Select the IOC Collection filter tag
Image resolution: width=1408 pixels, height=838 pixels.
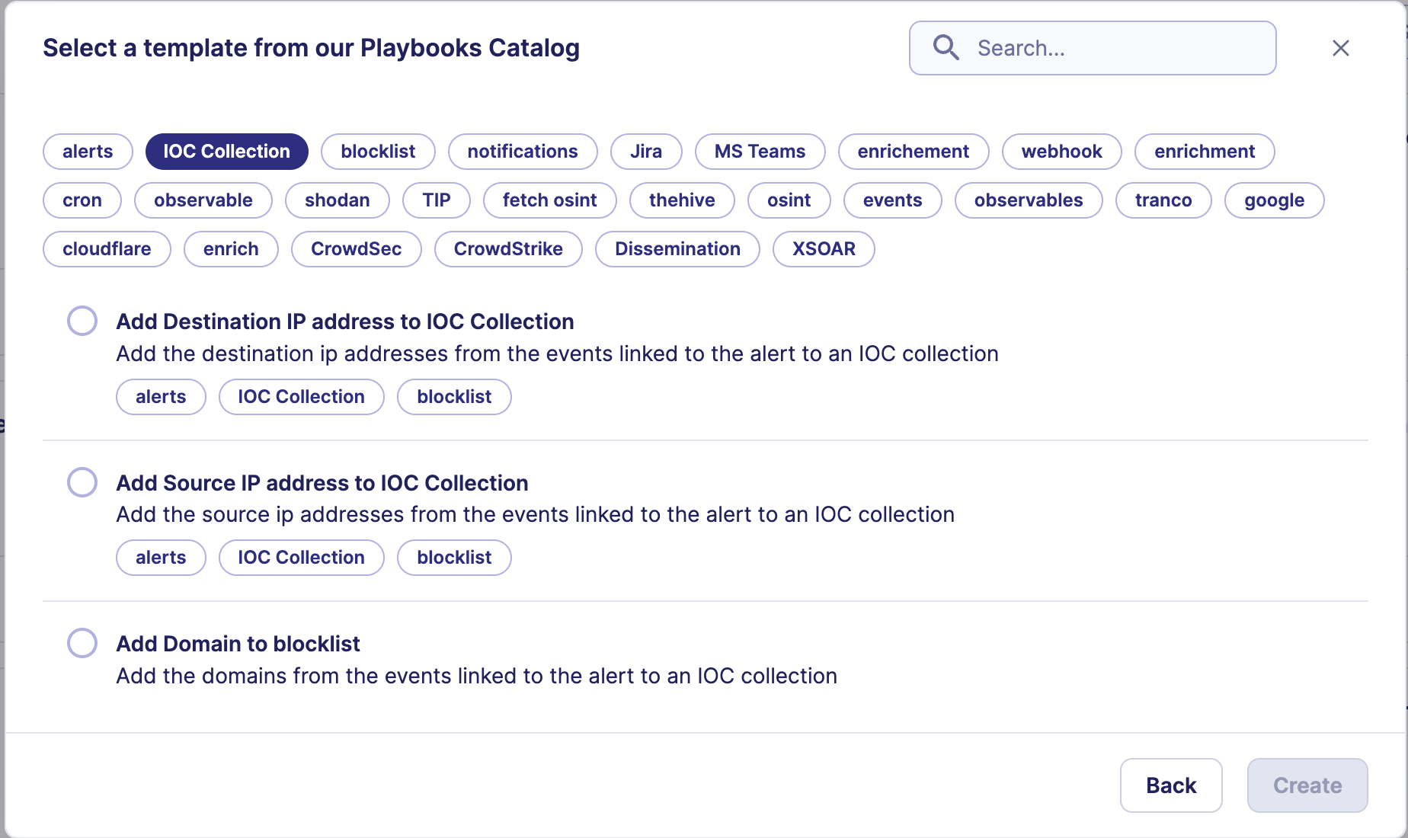coord(226,151)
